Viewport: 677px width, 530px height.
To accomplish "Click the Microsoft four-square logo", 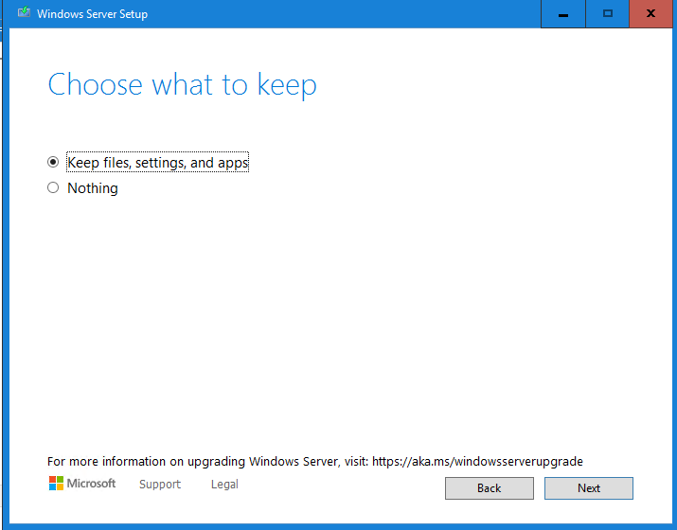I will point(56,484).
